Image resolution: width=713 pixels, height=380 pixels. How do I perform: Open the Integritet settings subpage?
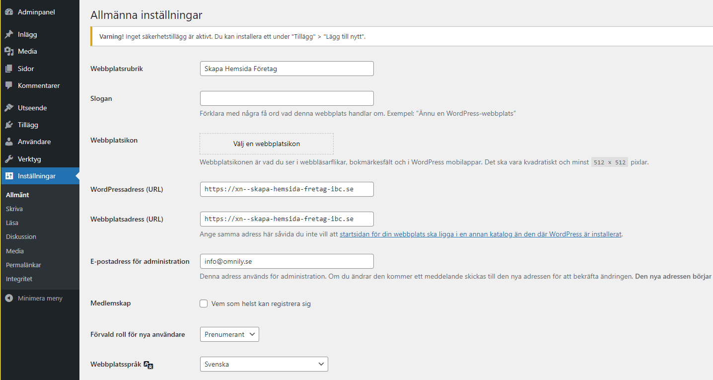coord(19,279)
